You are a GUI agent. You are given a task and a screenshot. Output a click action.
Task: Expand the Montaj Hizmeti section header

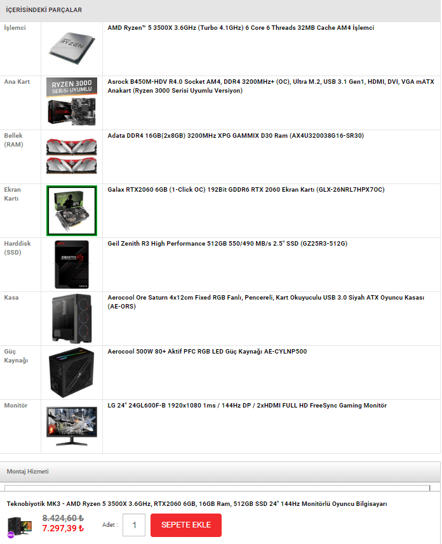click(x=220, y=472)
